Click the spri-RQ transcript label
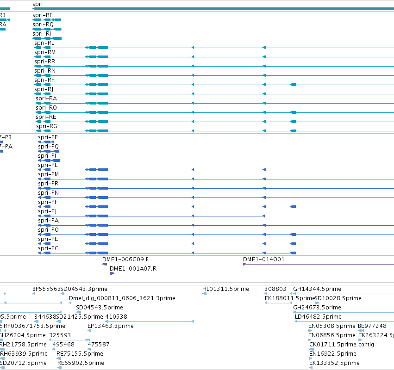The height and width of the screenshot is (370, 394). point(43,25)
